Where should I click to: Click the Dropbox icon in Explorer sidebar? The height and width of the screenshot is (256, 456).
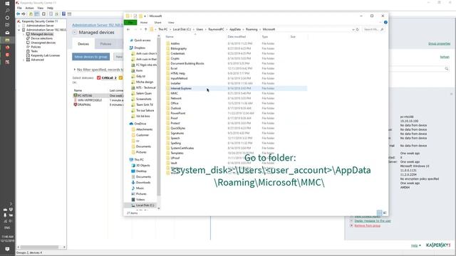131,48
